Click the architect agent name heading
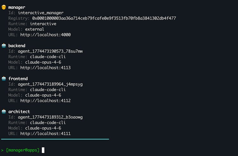 click(19, 112)
